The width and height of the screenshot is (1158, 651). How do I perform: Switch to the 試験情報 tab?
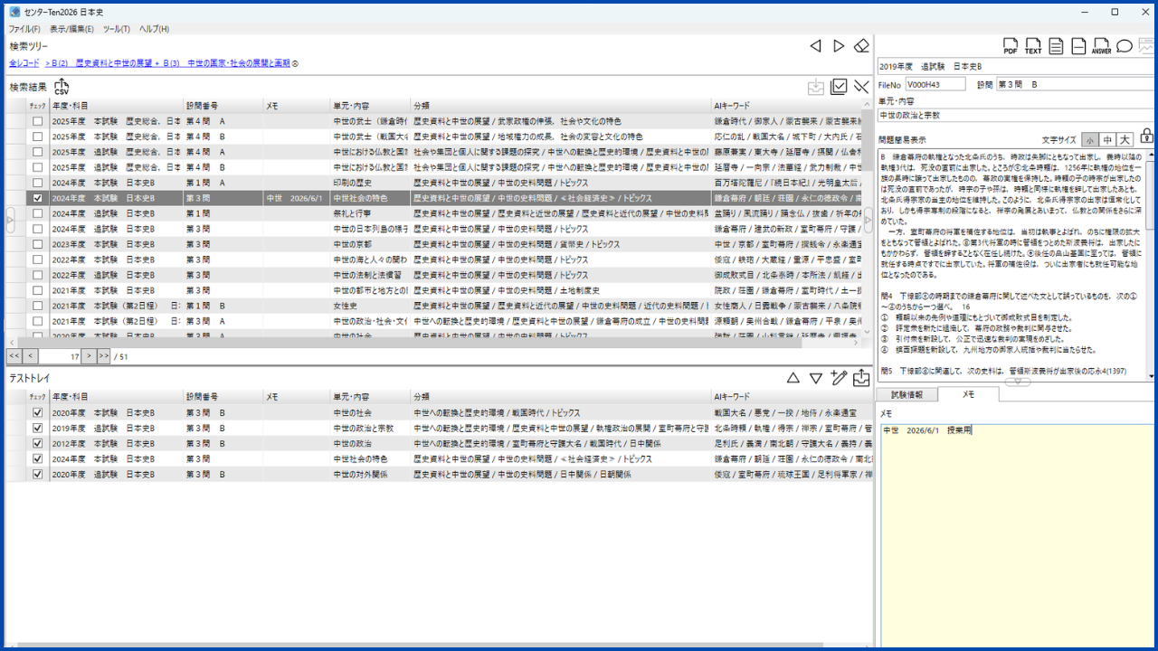click(x=906, y=394)
